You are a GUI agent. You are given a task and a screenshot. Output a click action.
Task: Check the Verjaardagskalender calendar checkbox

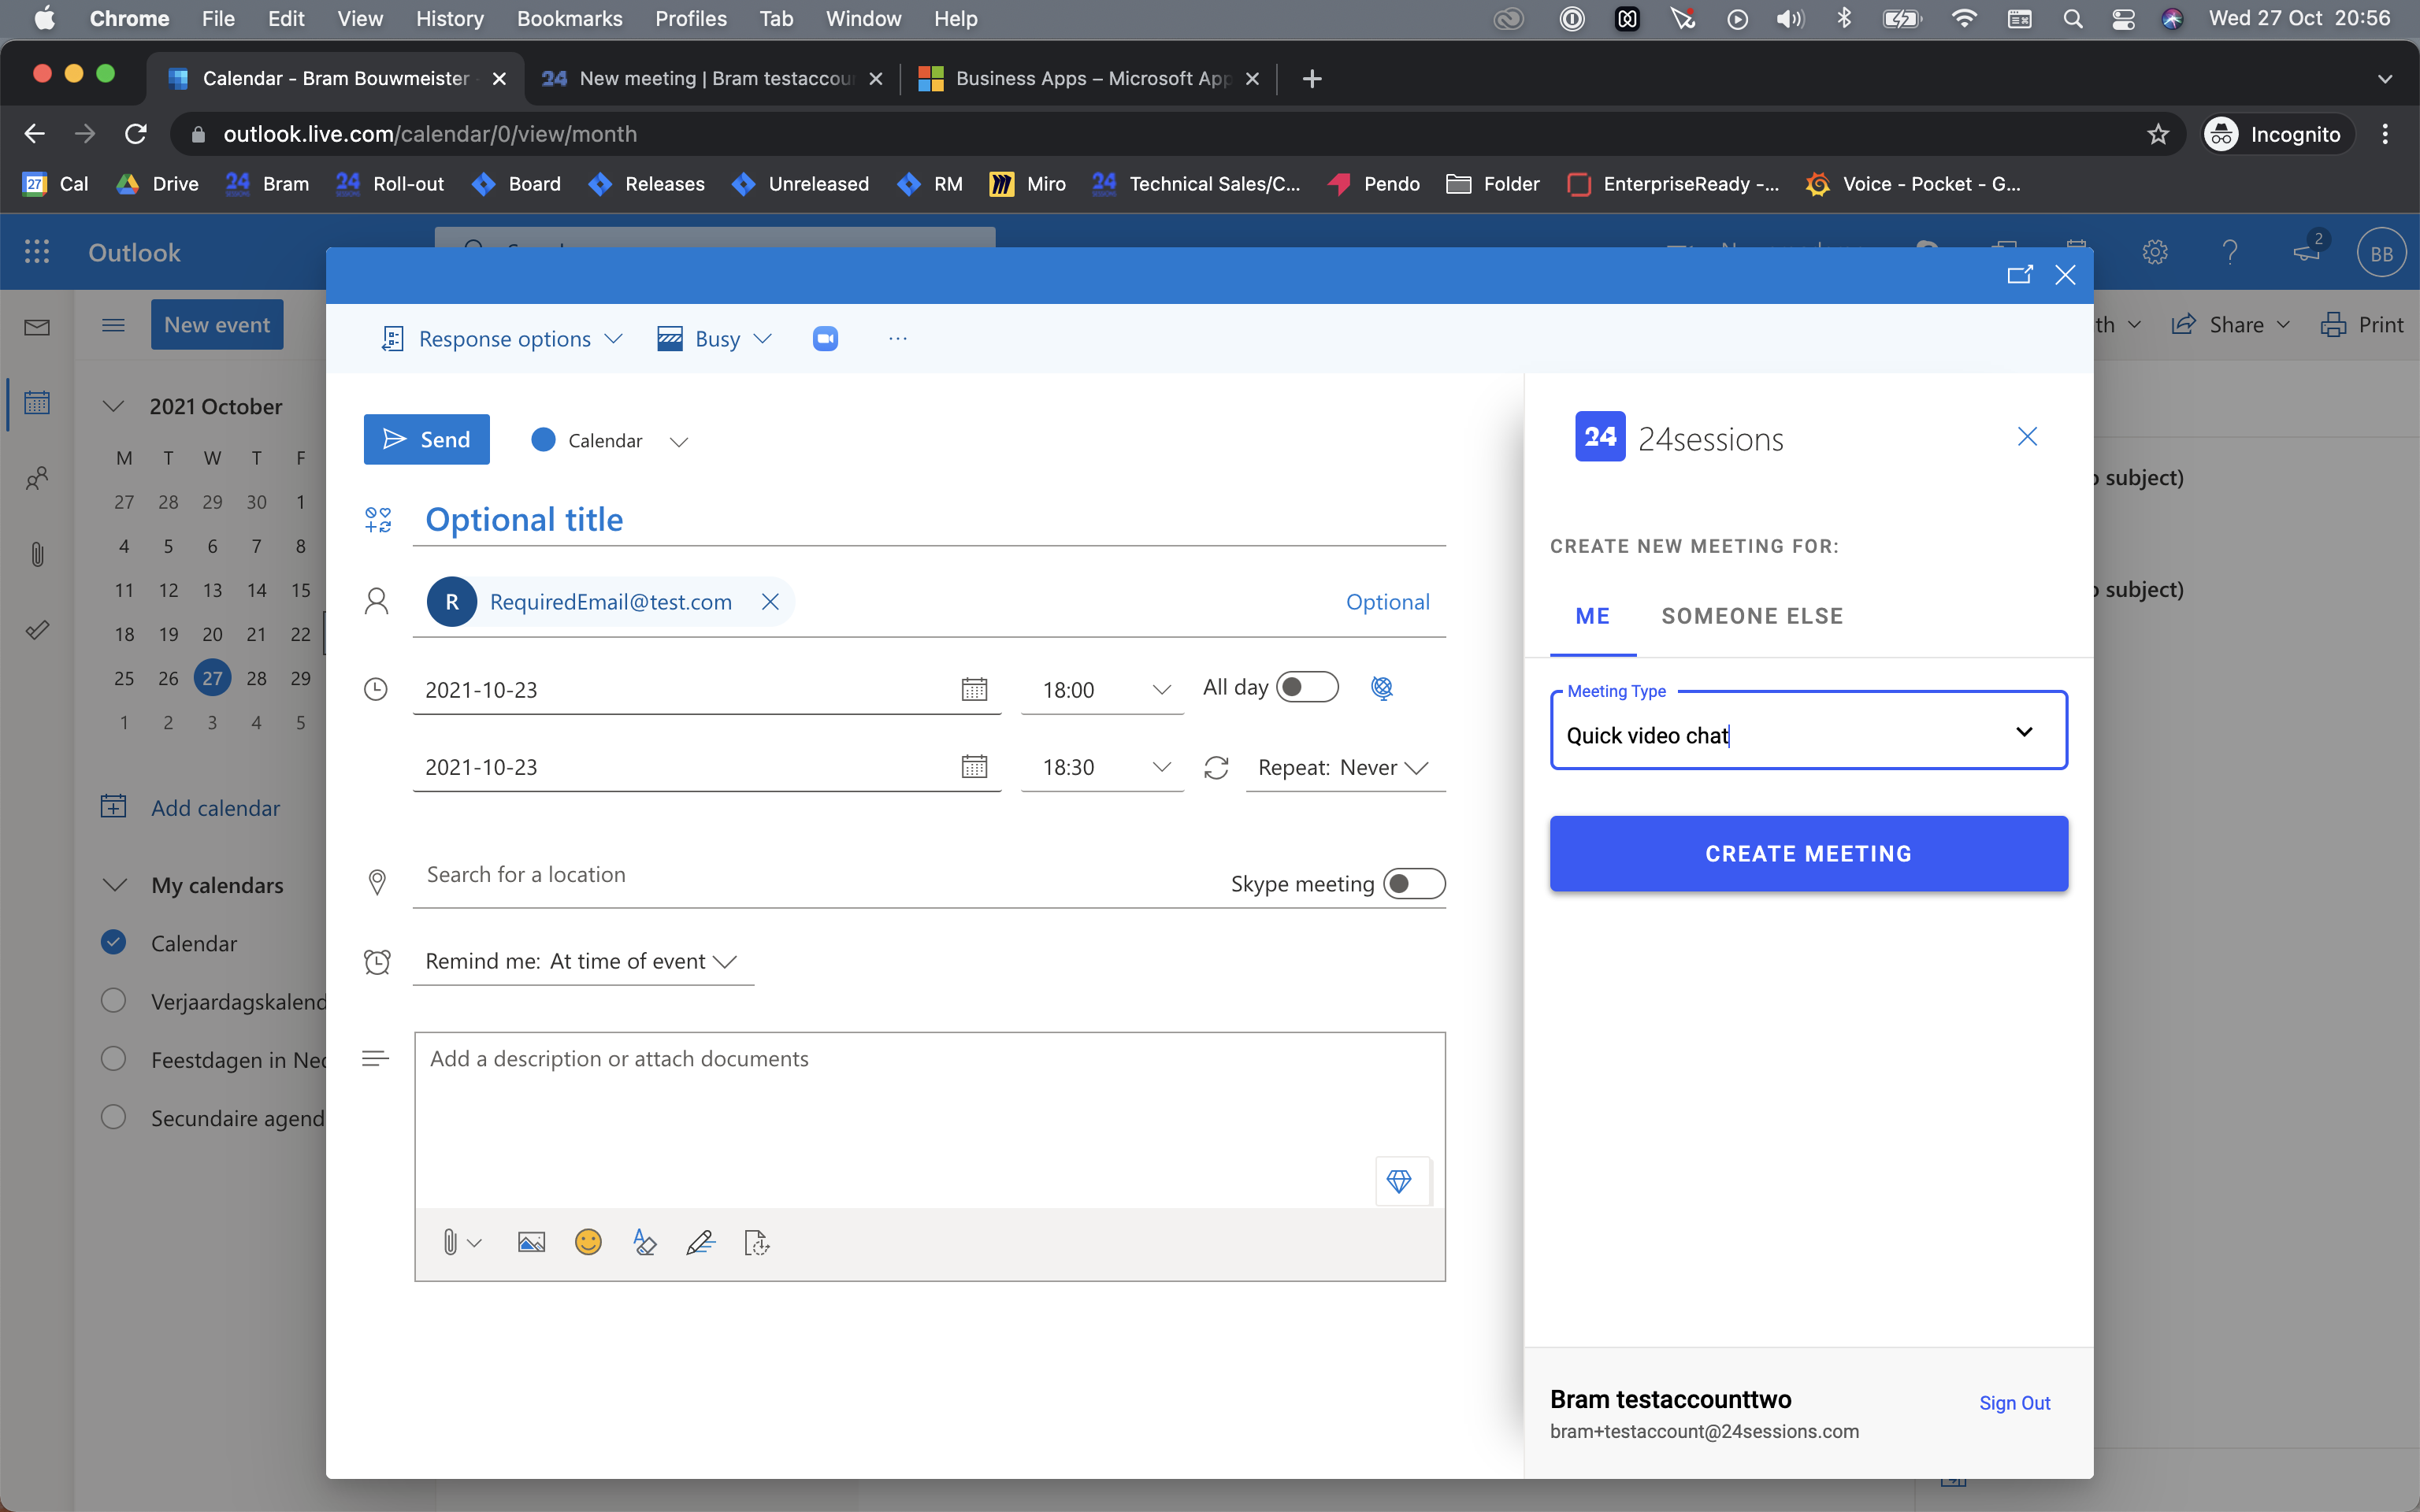(114, 1001)
